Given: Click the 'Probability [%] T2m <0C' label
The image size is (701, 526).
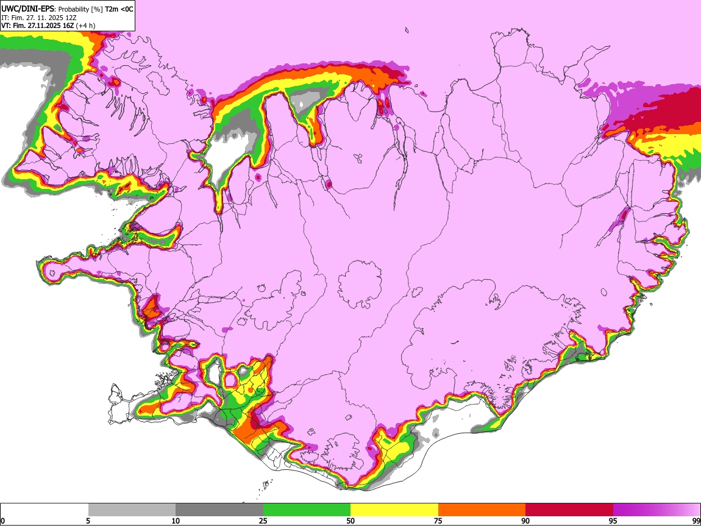Looking at the screenshot, I should pyautogui.click(x=96, y=9).
